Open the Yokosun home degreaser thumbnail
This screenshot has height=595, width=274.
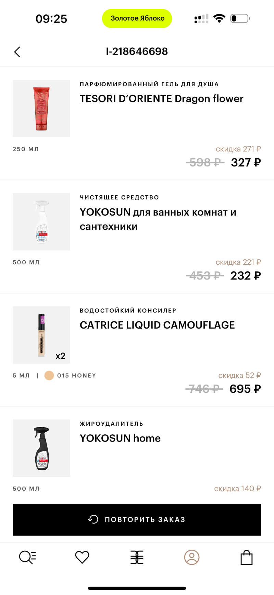[x=41, y=448]
